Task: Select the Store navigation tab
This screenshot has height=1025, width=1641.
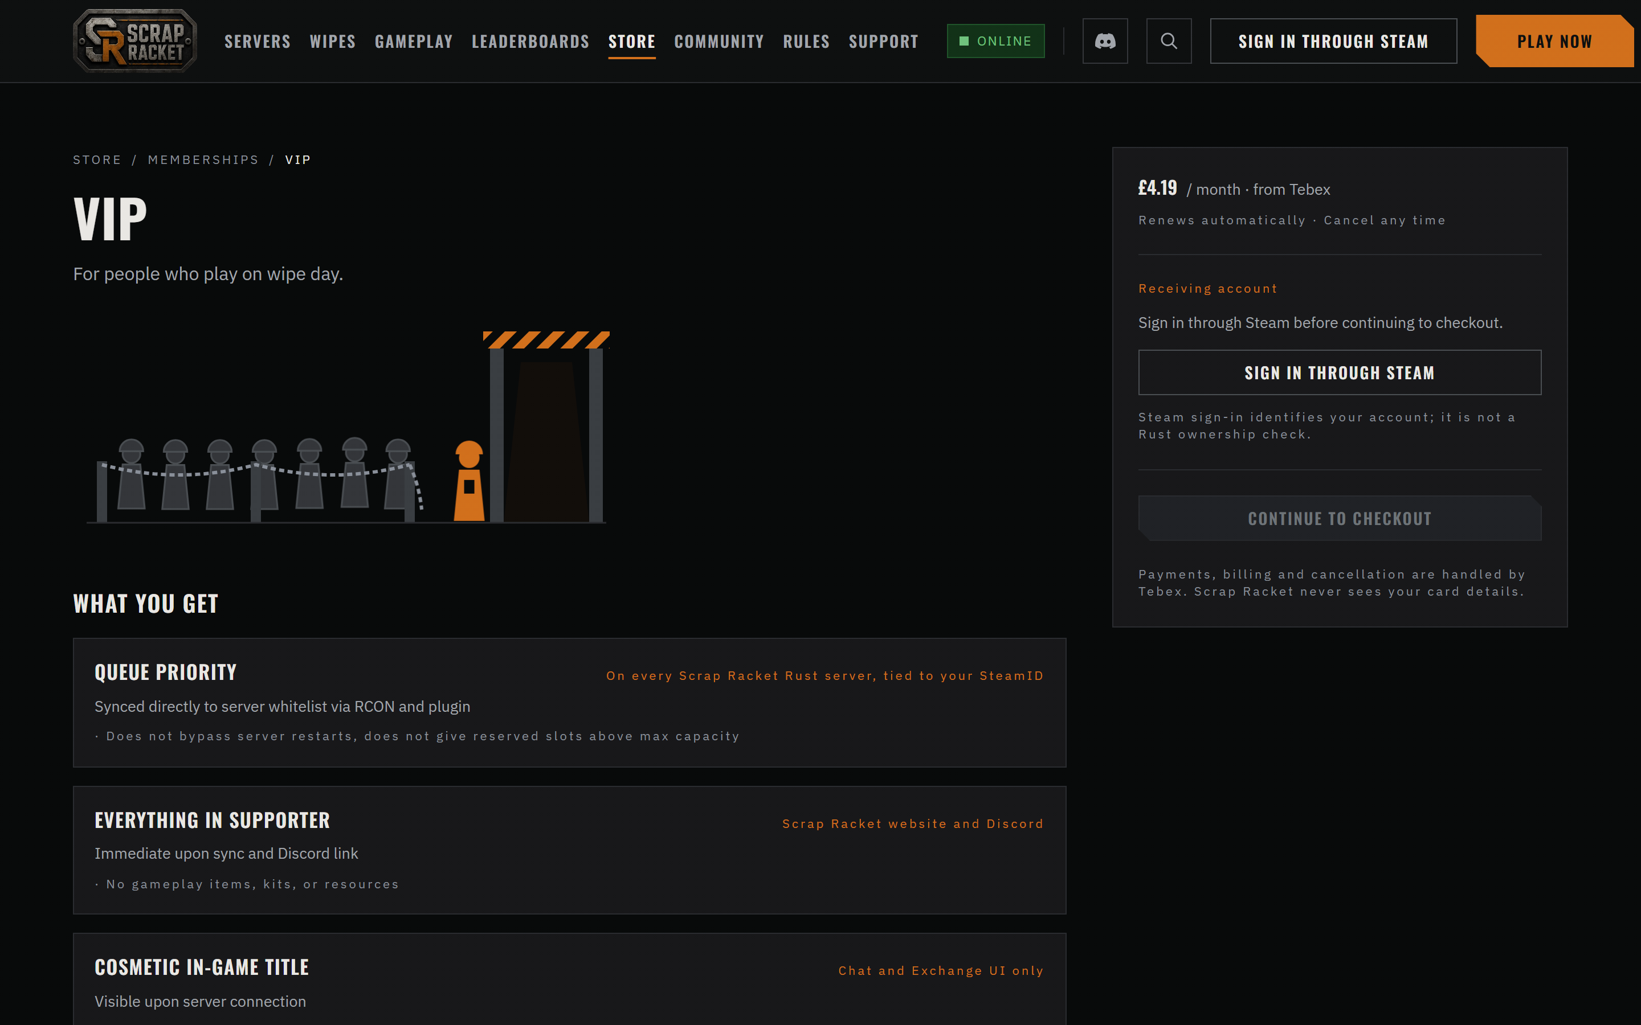Action: [632, 42]
